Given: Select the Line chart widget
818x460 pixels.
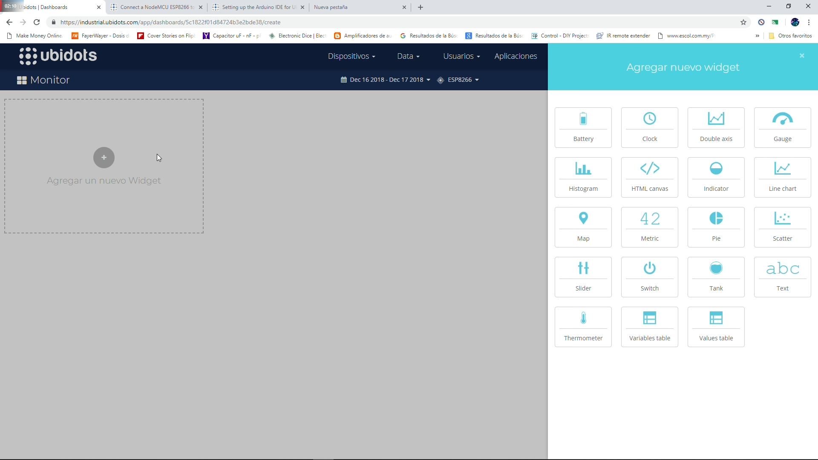Looking at the screenshot, I should click(782, 177).
